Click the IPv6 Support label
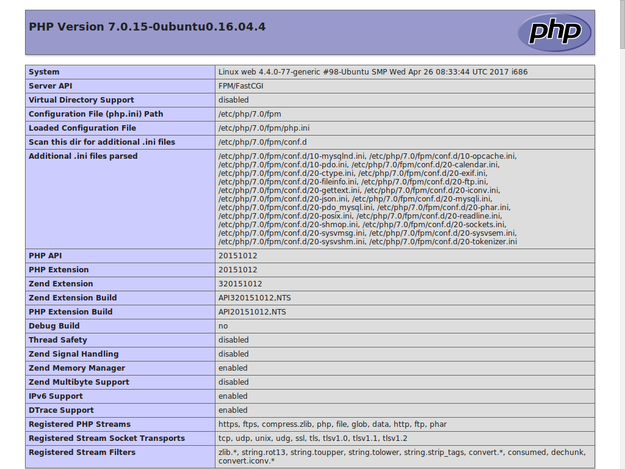This screenshot has height=469, width=625. click(56, 396)
